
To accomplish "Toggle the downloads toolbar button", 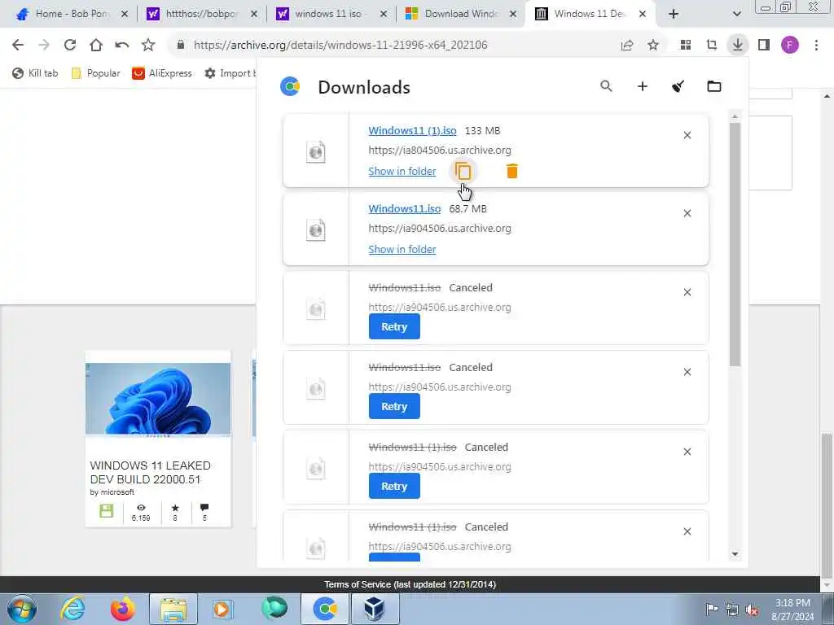I will pyautogui.click(x=738, y=46).
